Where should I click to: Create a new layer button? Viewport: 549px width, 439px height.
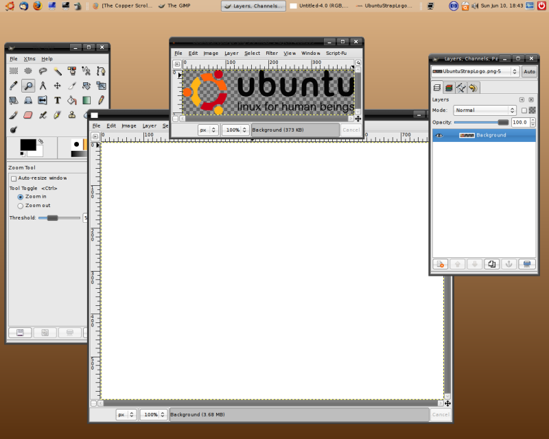point(440,264)
